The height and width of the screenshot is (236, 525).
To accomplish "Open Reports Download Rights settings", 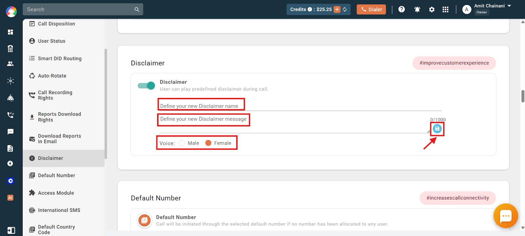I will click(x=64, y=117).
